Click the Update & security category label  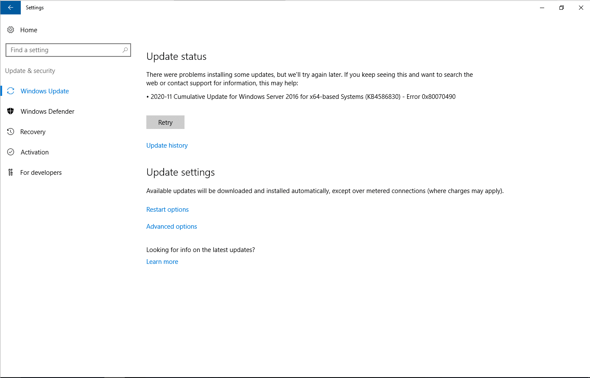tap(30, 71)
